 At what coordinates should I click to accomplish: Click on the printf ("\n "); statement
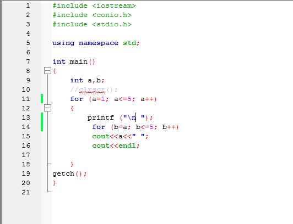coord(120,117)
